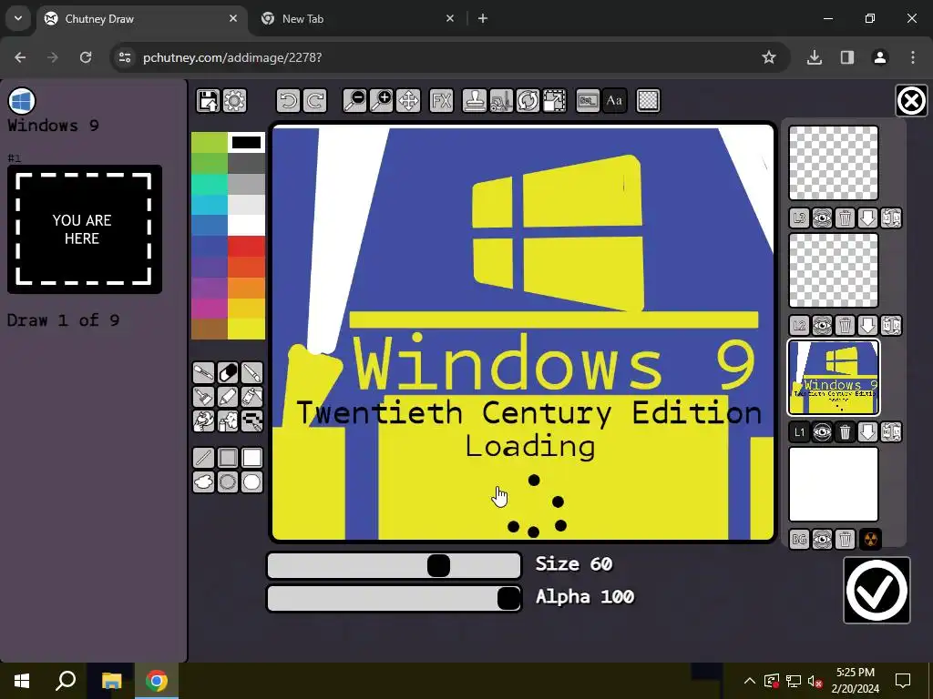Select the smudge hand tool
The height and width of the screenshot is (699, 933).
pos(203,420)
